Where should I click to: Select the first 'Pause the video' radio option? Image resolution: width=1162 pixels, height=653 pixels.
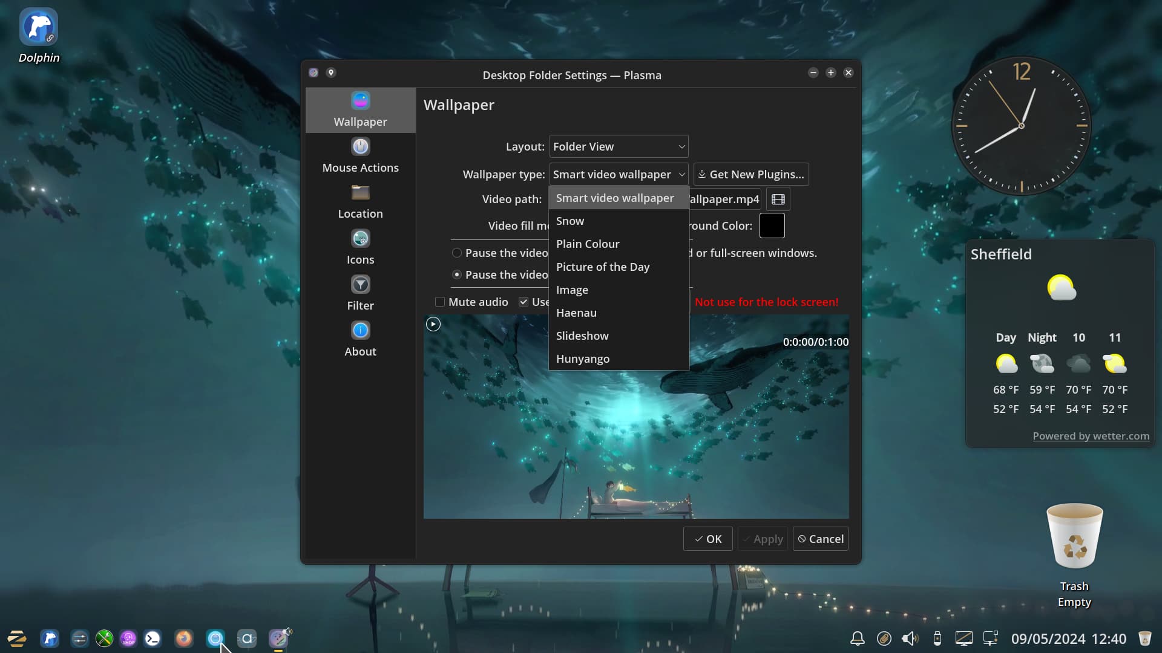(x=457, y=253)
